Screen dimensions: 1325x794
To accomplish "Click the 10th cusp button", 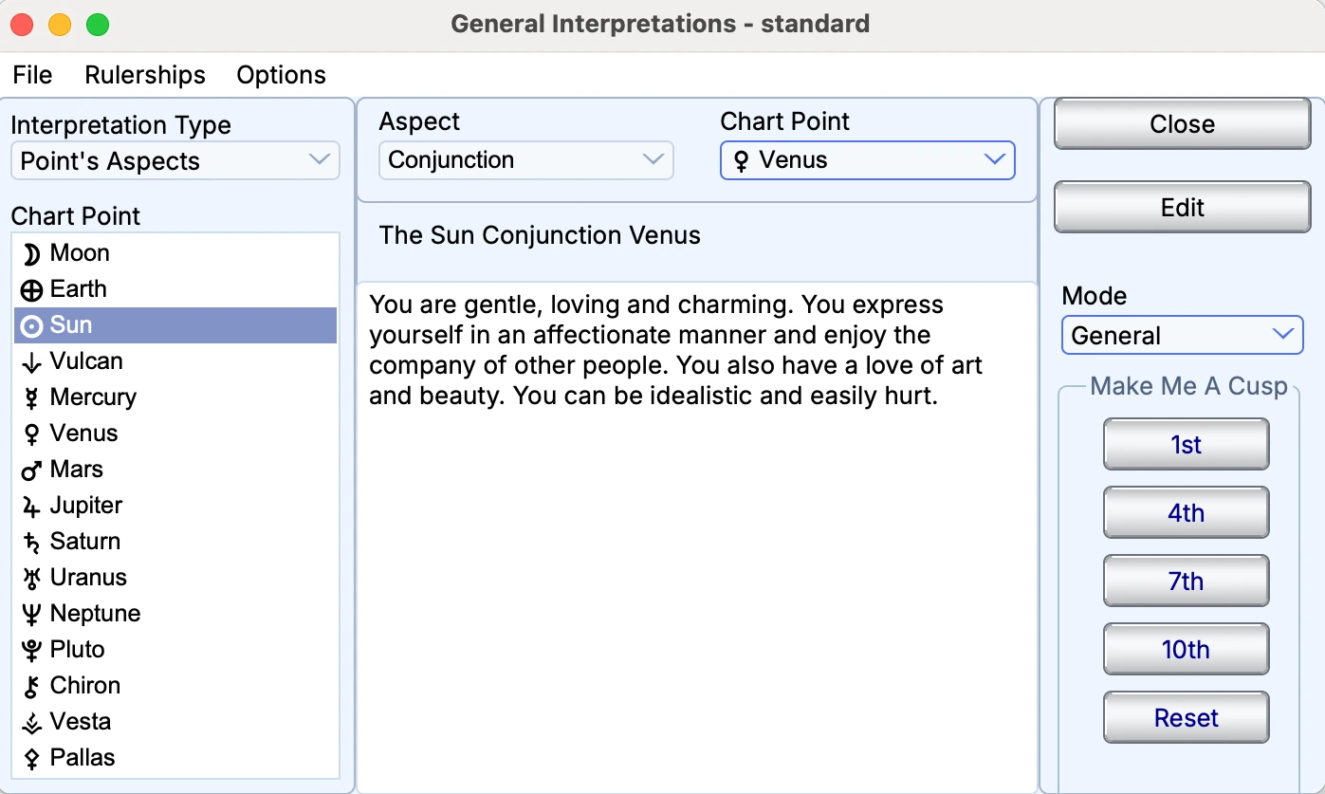I will 1187,649.
